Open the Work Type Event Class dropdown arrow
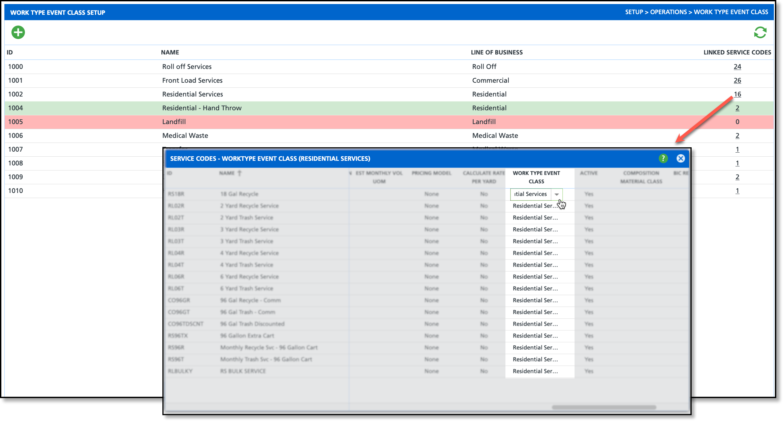783x425 pixels. [557, 194]
